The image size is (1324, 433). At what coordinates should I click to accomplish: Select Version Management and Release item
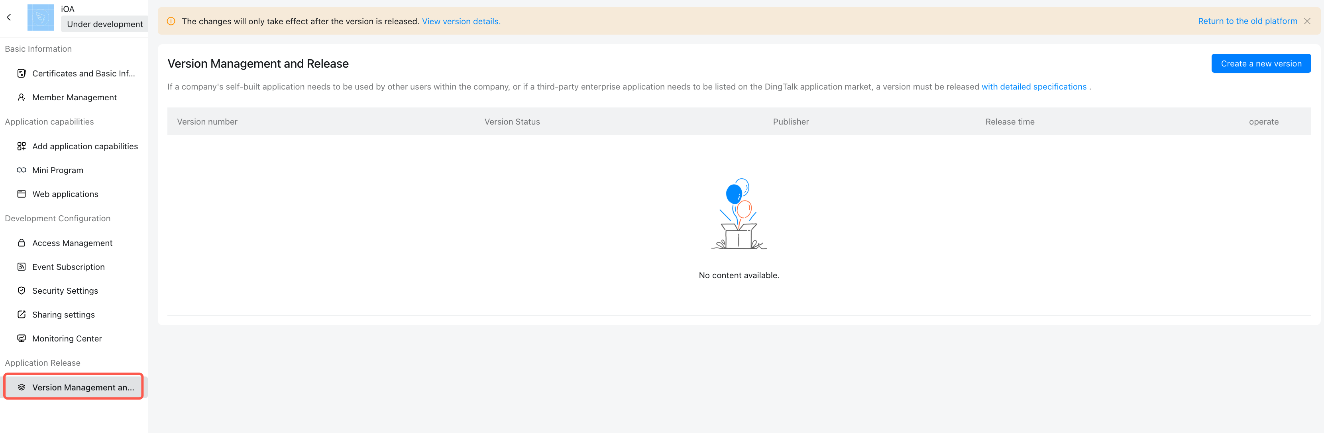point(74,387)
